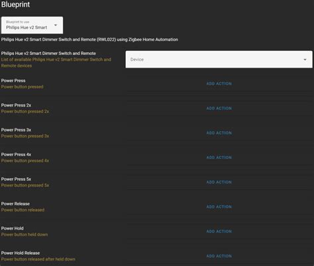Add action for Power Press
This screenshot has width=314, height=266.
click(219, 83)
